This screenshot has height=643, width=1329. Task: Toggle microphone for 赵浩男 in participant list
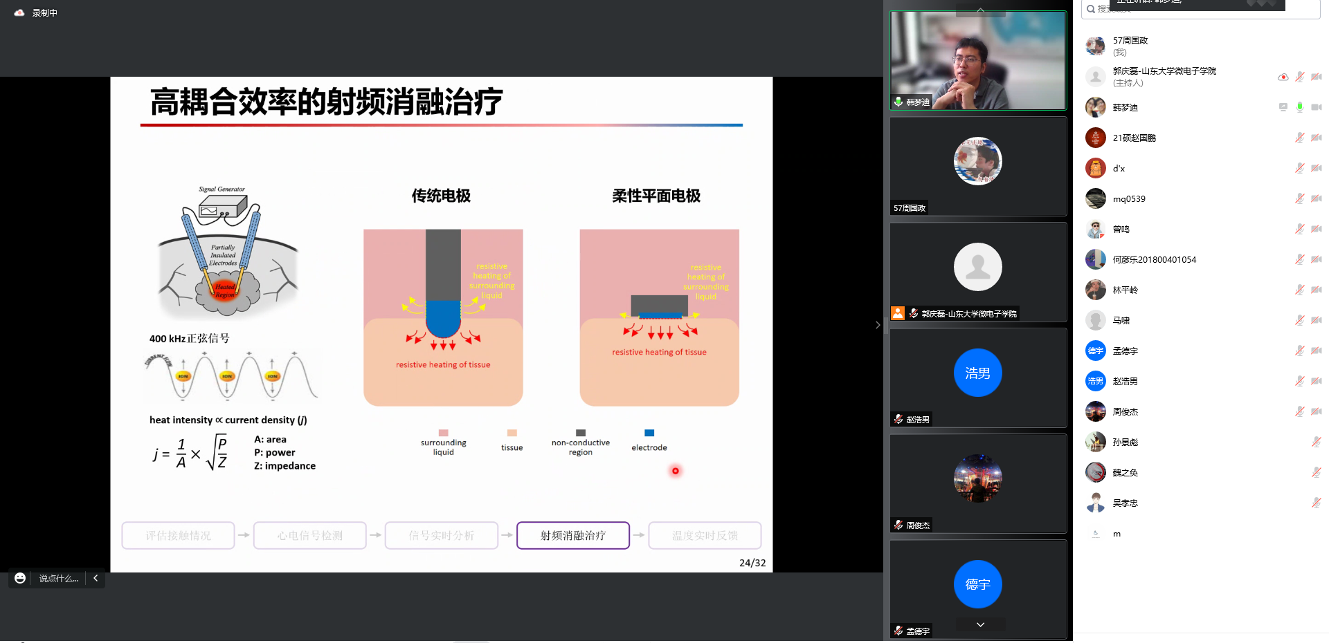[1300, 381]
